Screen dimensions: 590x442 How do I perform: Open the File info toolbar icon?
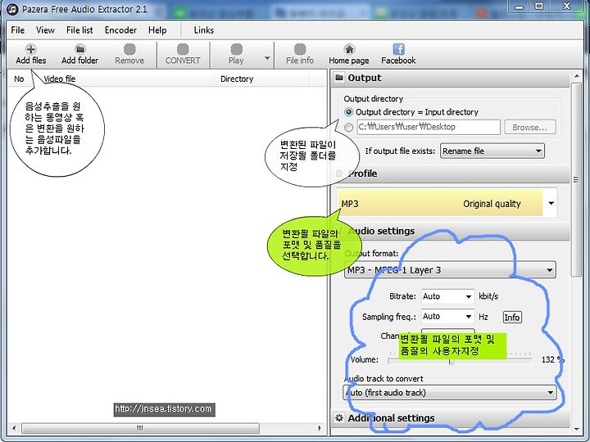tap(300, 49)
